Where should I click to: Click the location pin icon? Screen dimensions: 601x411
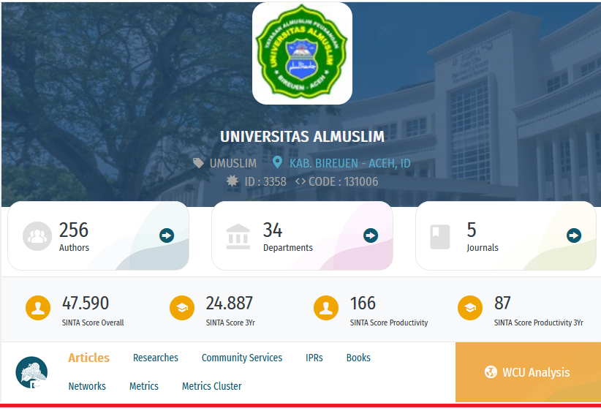(277, 162)
